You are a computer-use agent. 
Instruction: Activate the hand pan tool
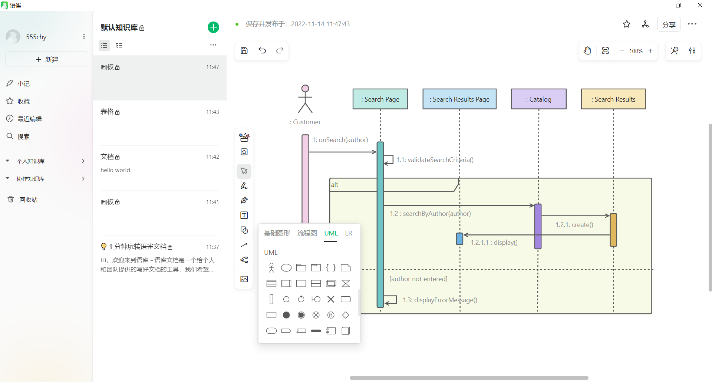pos(587,51)
